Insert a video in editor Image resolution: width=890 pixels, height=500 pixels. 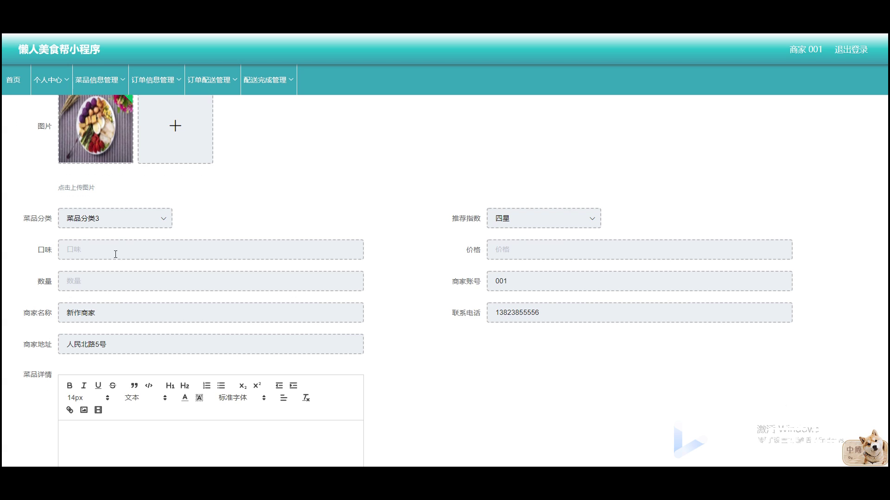tap(98, 410)
